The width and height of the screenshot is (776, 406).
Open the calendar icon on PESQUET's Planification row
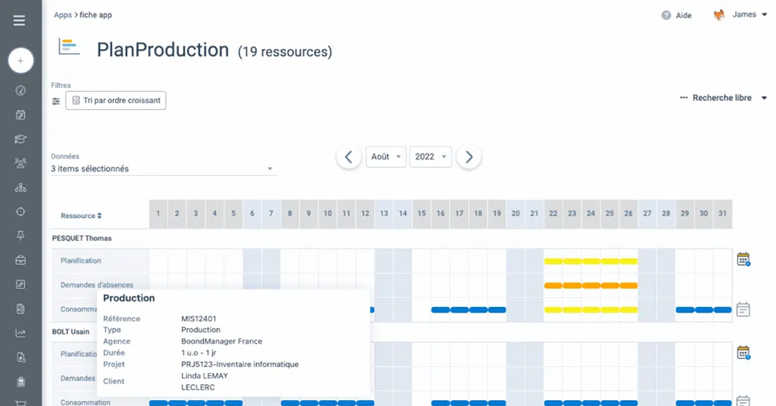tap(743, 260)
